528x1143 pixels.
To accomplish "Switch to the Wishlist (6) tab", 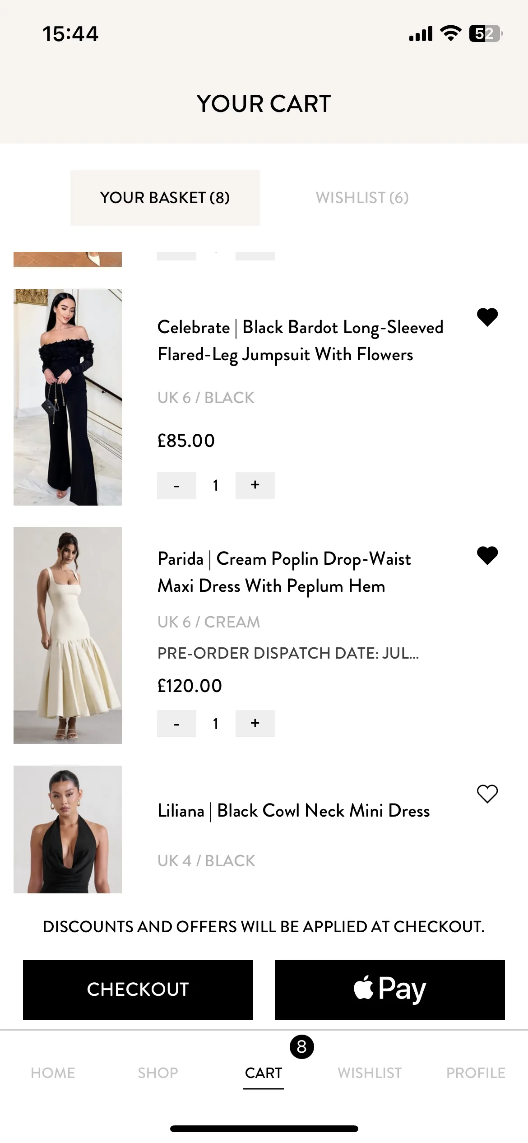I will click(x=362, y=198).
